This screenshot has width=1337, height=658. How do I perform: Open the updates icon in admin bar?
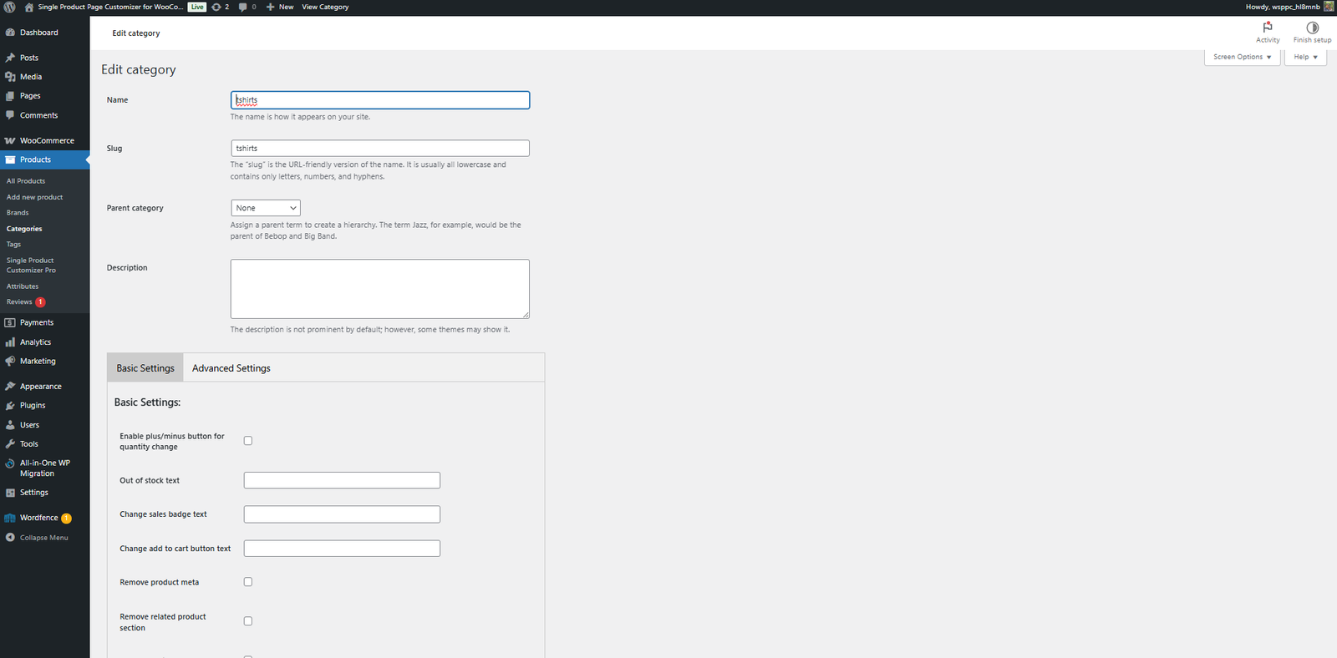(216, 7)
